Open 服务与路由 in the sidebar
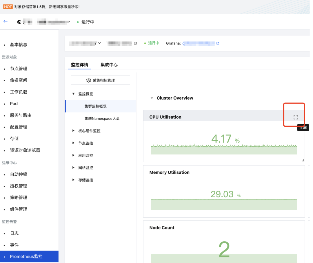The image size is (313, 263). click(x=21, y=115)
